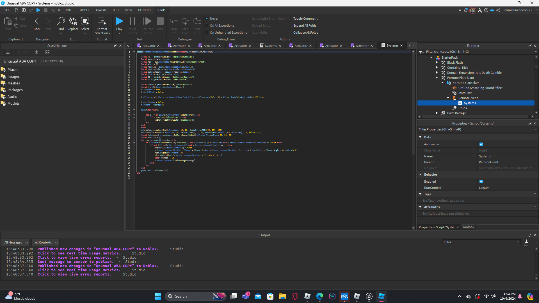539x303 pixels.
Task: Click the share icon in top bar
Action: 498,10
